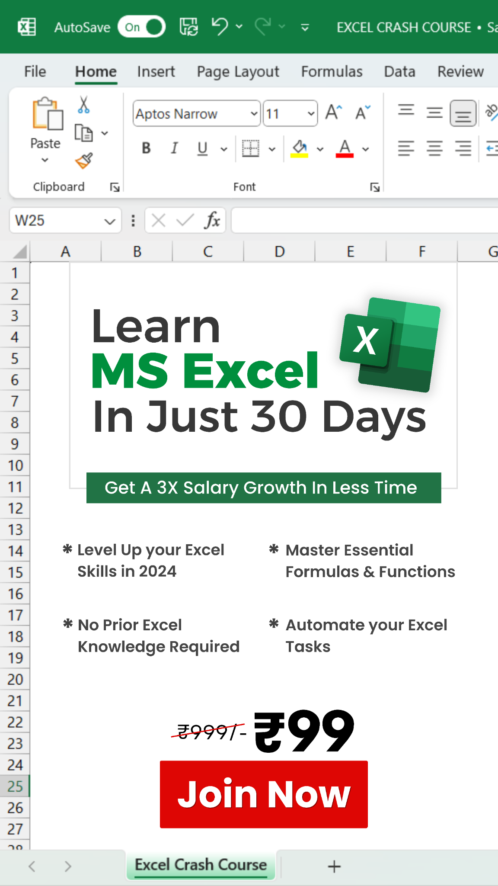
Task: Select column D header
Action: (280, 252)
